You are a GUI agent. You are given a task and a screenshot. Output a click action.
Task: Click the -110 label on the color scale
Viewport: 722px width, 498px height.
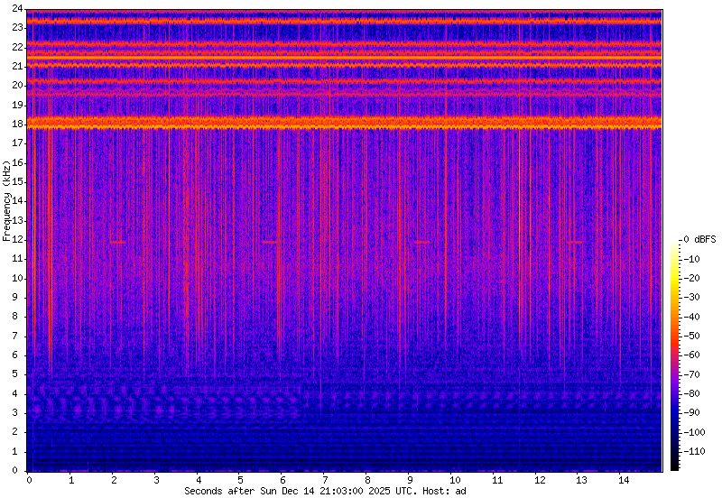699,449
